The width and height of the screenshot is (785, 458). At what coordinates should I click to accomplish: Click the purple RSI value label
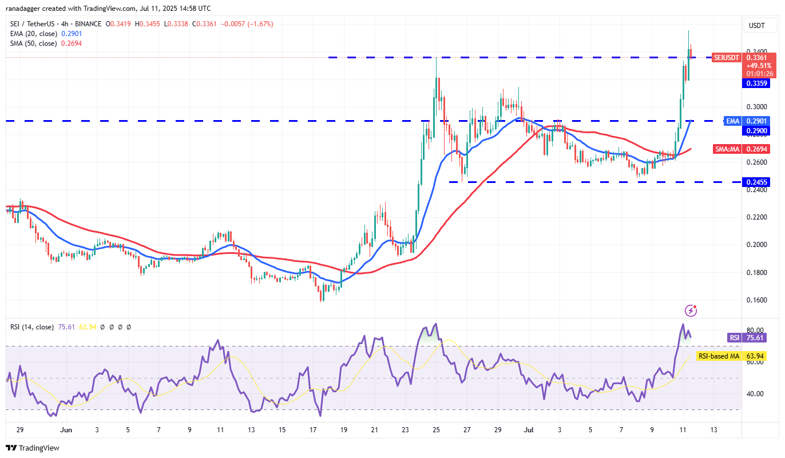734,338
